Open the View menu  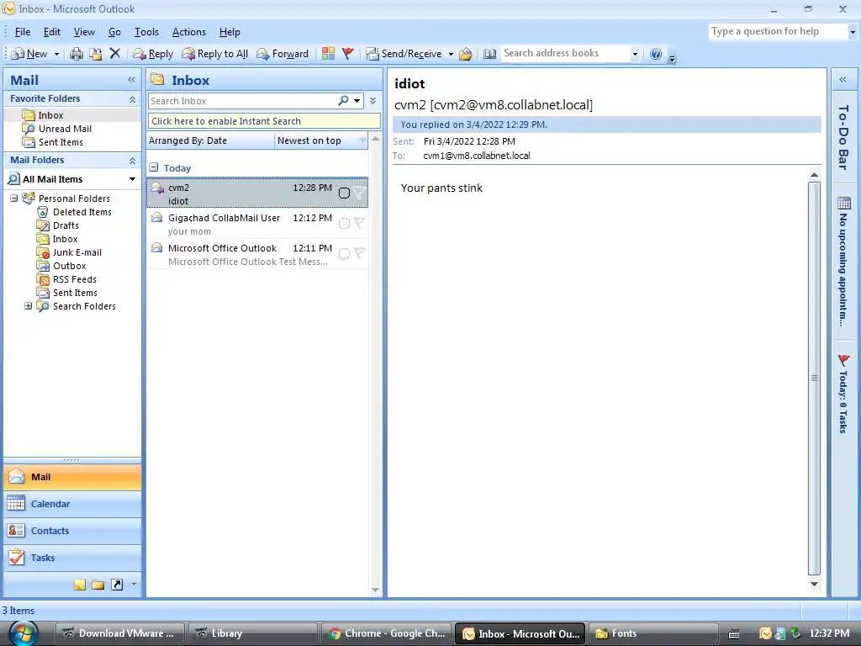pos(85,32)
